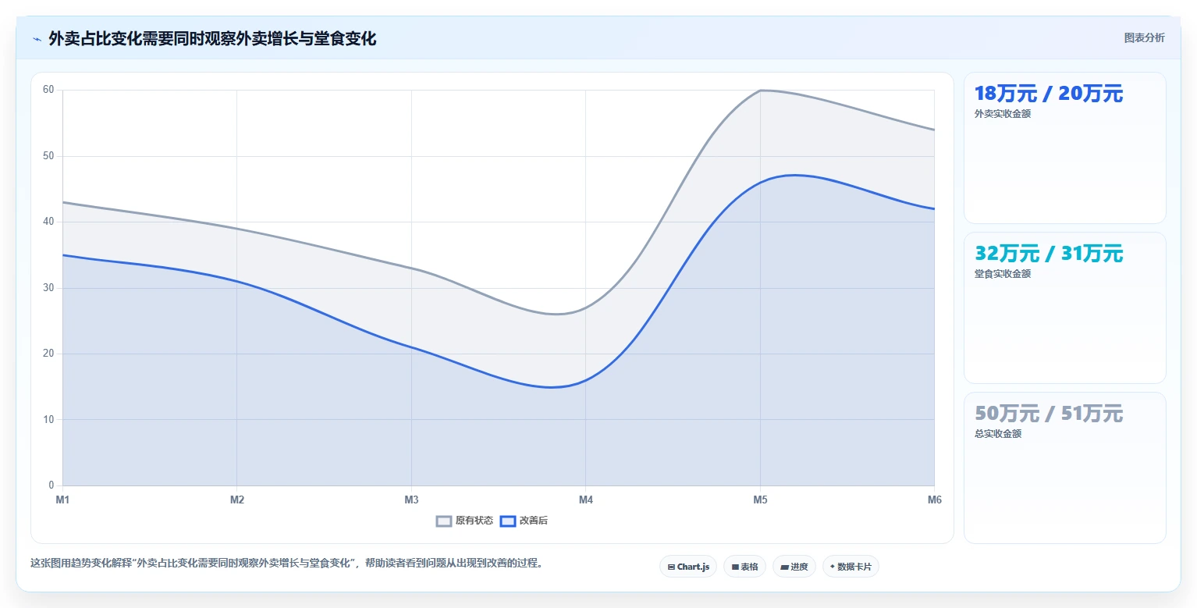This screenshot has width=1197, height=608.
Task: Click the 18万元 / 20万元 value text
Action: 1049,94
